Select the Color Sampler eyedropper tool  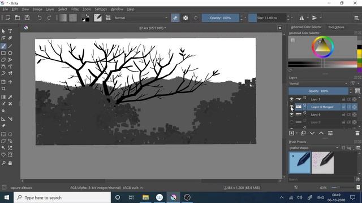coord(10,97)
